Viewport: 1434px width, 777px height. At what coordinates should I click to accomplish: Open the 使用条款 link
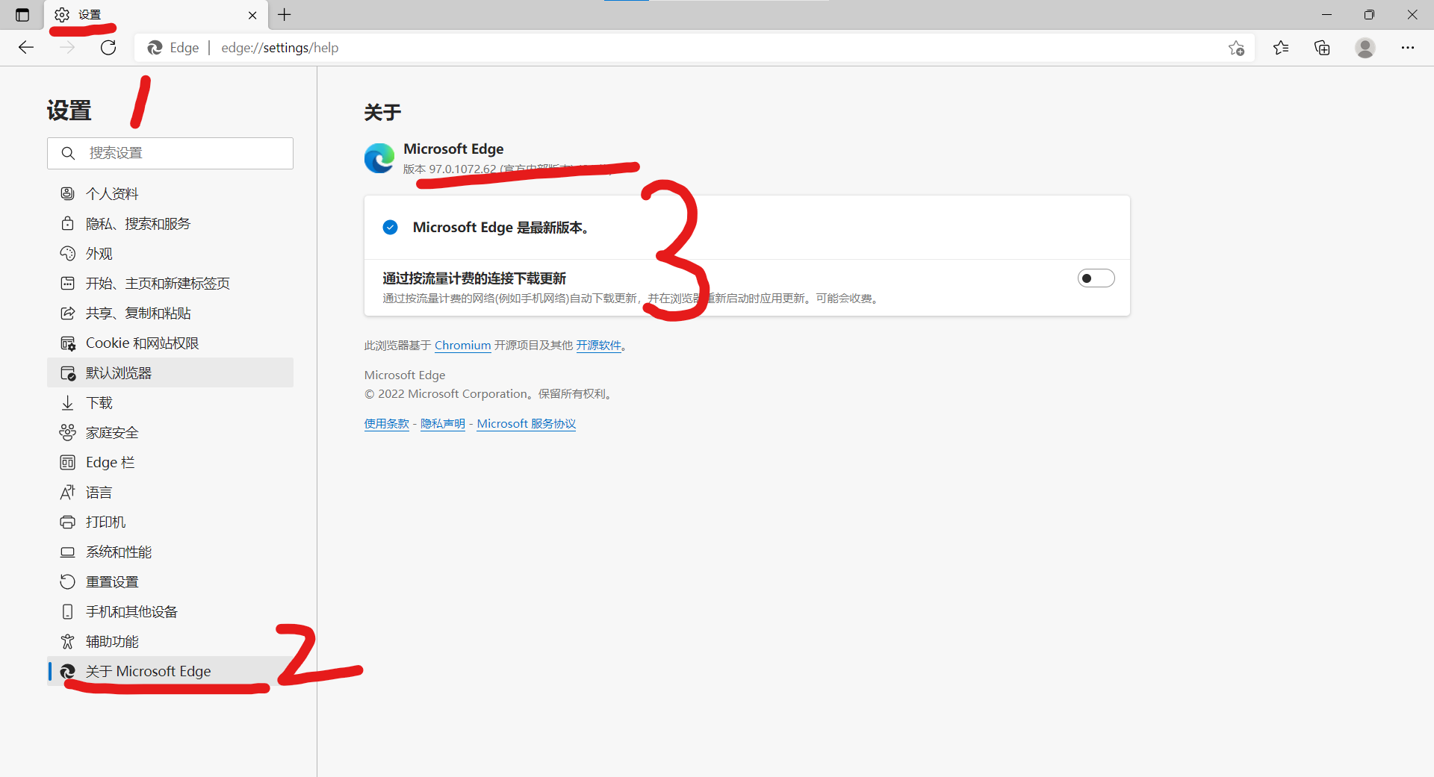[386, 424]
